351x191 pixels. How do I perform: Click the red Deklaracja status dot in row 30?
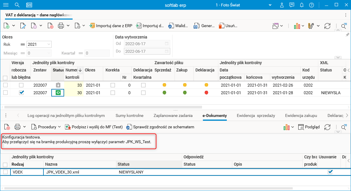[x=206, y=92]
